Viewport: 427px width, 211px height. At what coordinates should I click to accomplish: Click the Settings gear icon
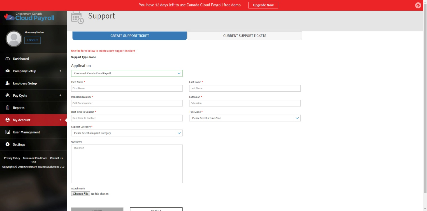click(8, 144)
